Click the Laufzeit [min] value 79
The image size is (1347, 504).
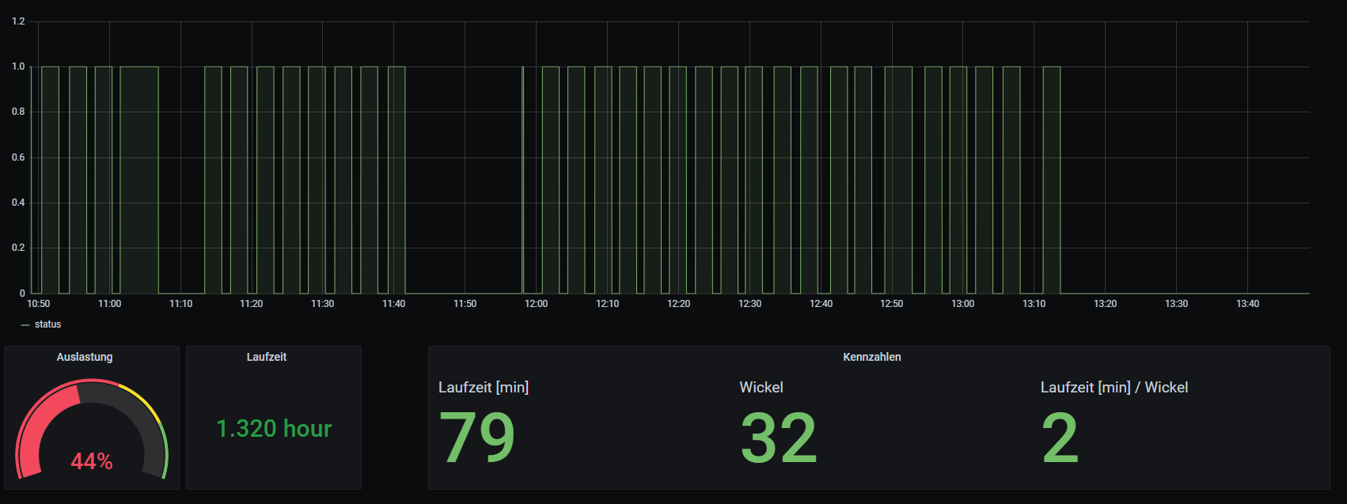pyautogui.click(x=477, y=438)
